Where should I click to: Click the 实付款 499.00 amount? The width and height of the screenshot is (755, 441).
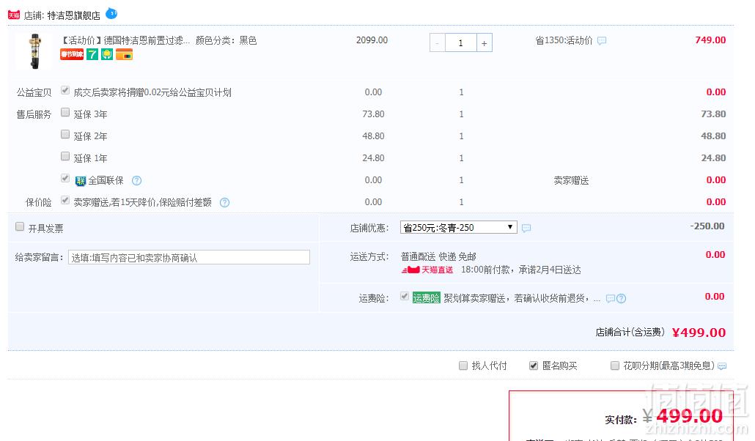690,416
